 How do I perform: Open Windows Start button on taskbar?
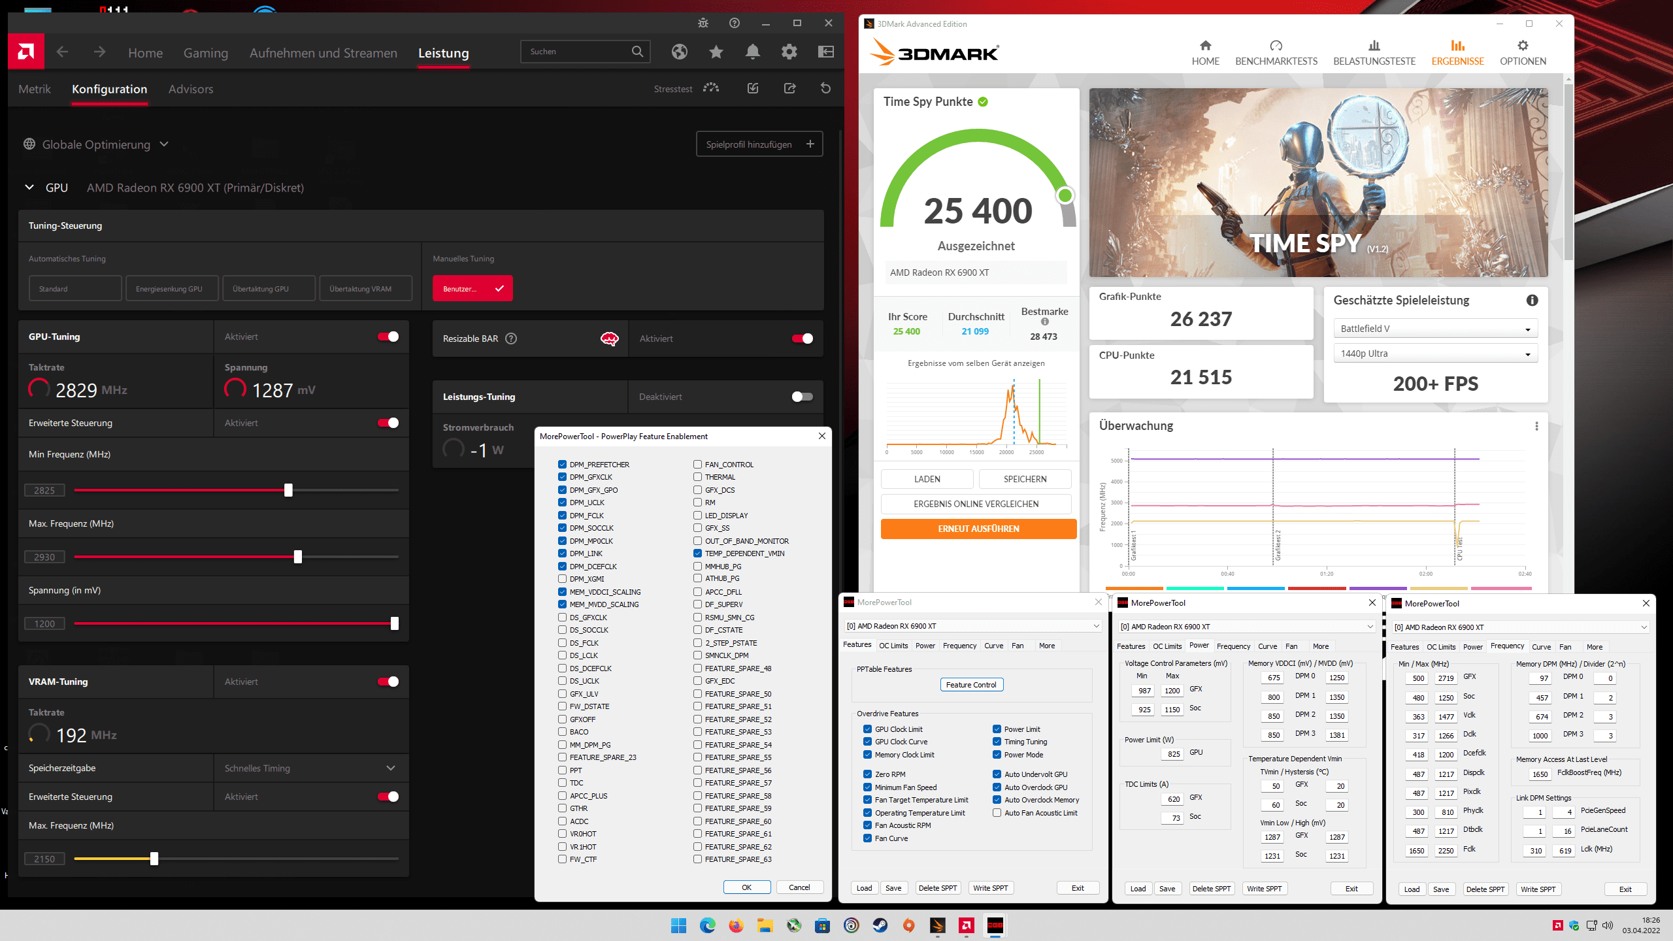[x=678, y=925]
